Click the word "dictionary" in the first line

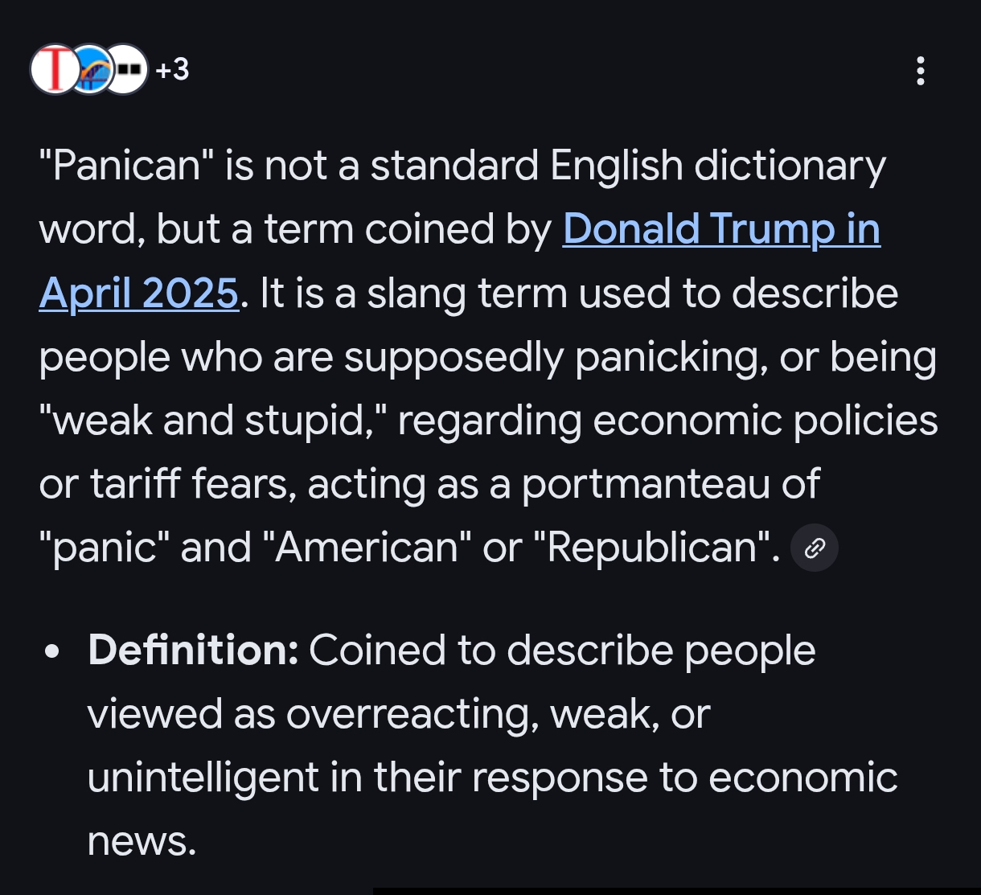pyautogui.click(x=790, y=166)
